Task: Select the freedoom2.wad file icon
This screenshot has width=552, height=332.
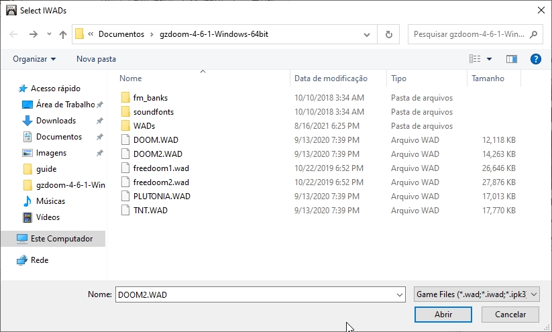Action: [x=125, y=182]
